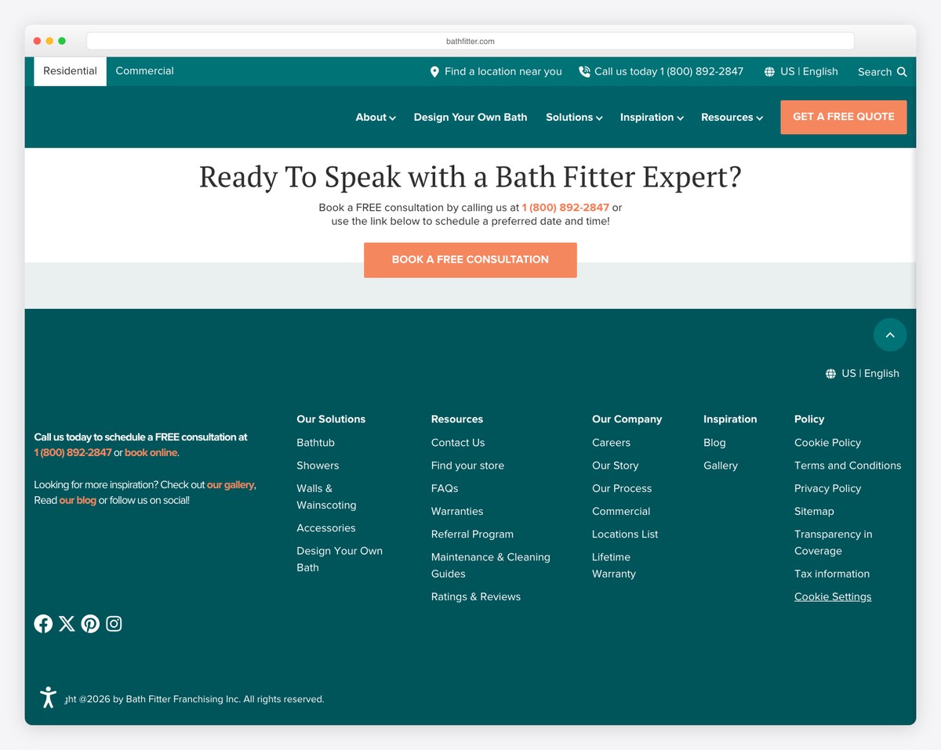Open the Facebook social icon
Screen dimensions: 941x750
click(43, 624)
